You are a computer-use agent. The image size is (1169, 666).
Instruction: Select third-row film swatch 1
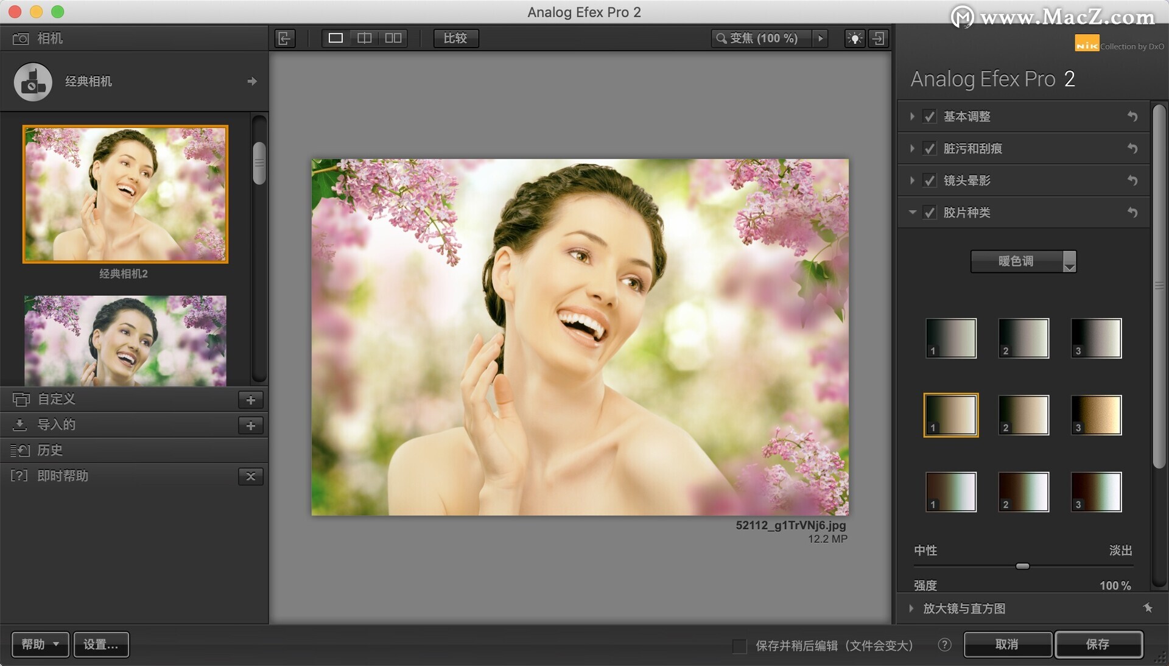[951, 492]
